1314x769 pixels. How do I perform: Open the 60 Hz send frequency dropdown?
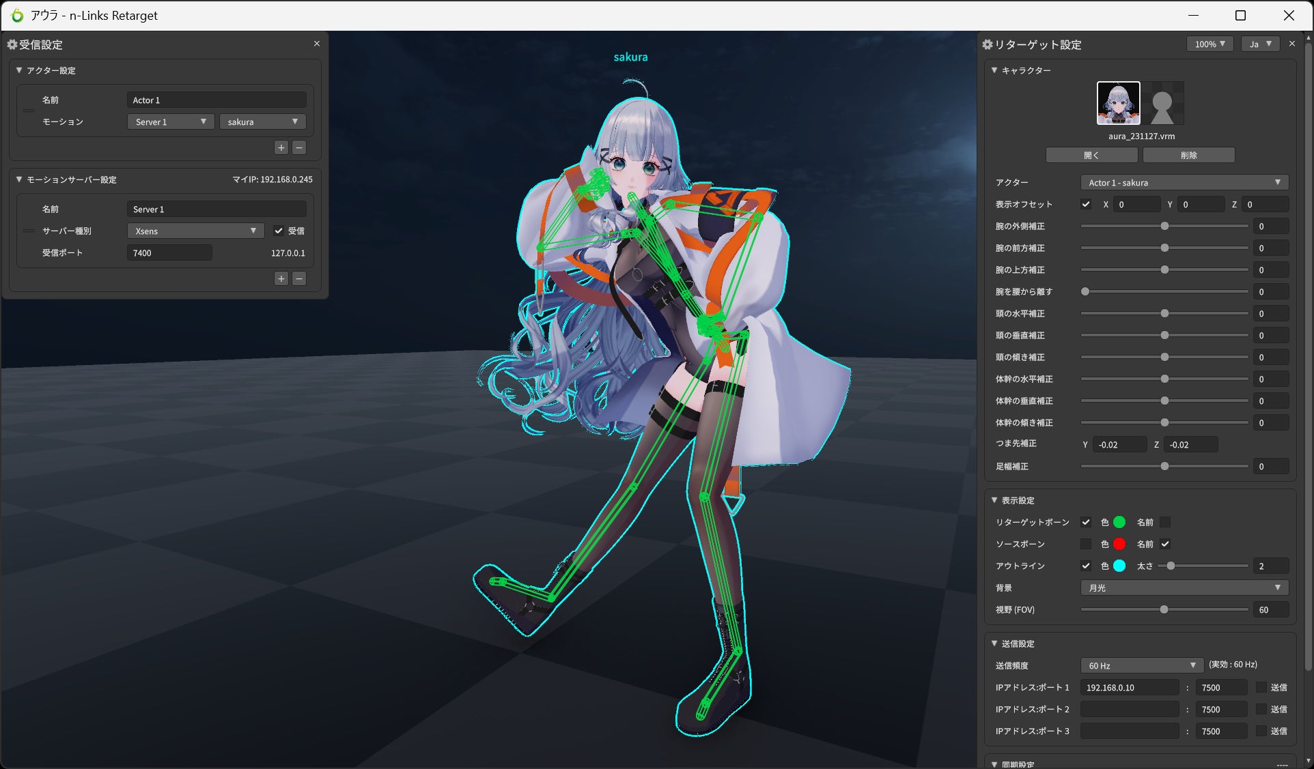pyautogui.click(x=1141, y=665)
